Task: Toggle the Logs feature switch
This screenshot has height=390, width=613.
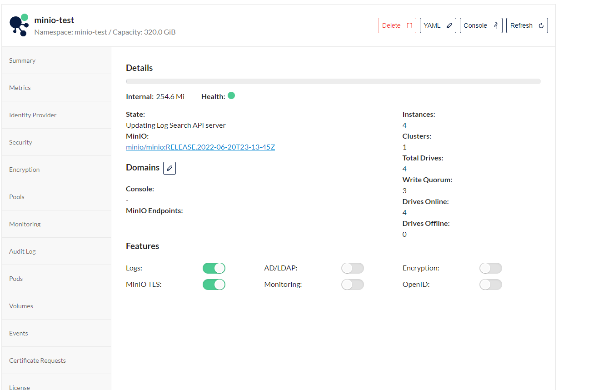Action: point(214,268)
